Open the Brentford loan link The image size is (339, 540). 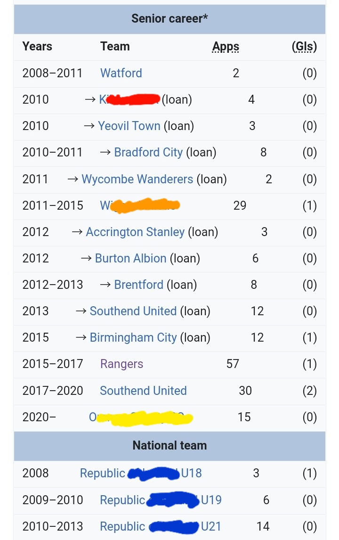(138, 285)
